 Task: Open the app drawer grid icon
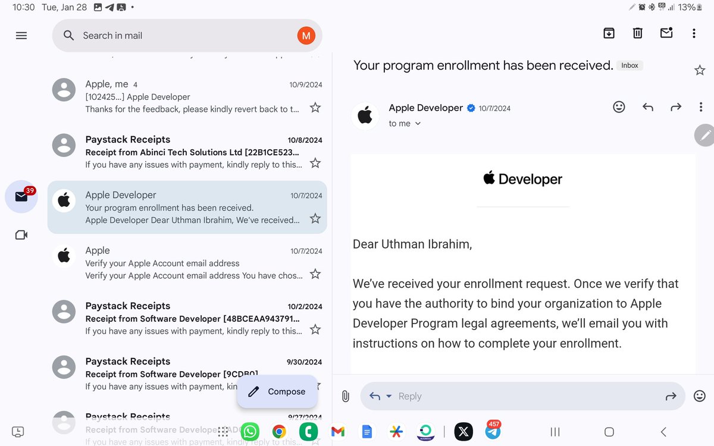[x=223, y=432]
